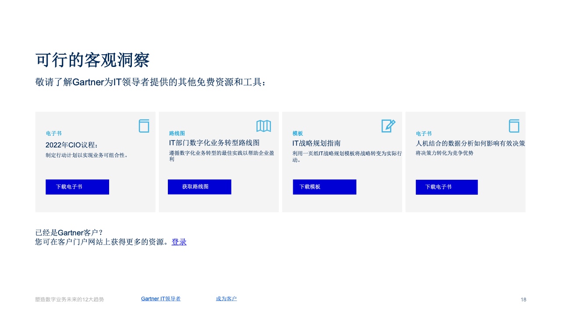The height and width of the screenshot is (315, 561).
Task: Click the book icon on 2022年CIO议程 card
Action: (x=144, y=126)
